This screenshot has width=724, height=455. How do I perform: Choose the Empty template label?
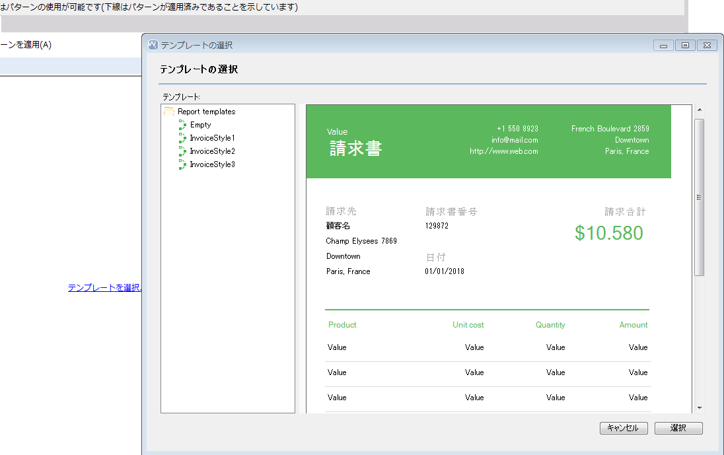point(200,125)
